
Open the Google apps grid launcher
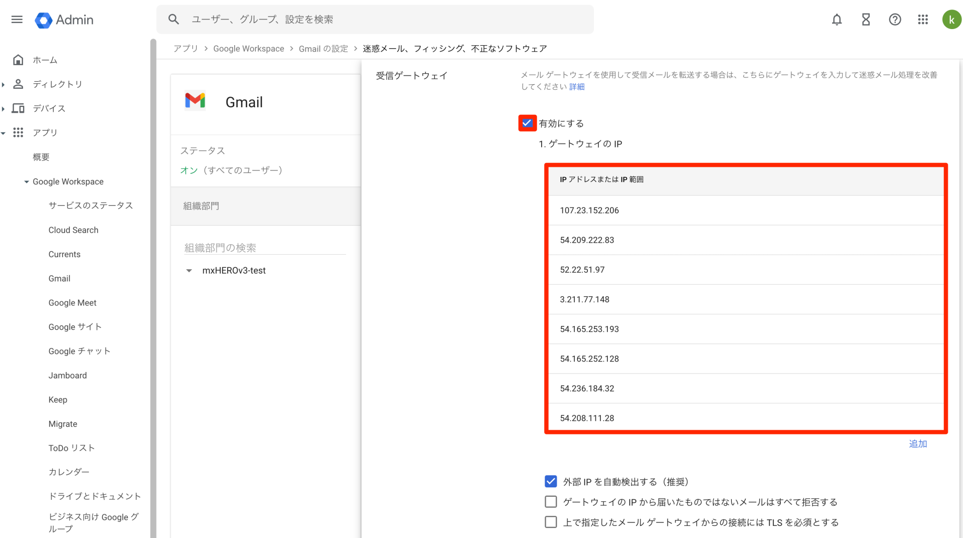[923, 20]
